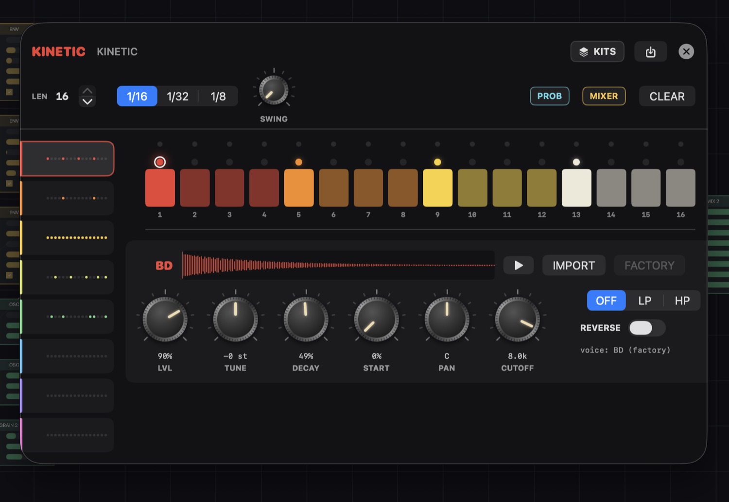Toggle step pad 3
Screen dimensions: 729x502
pyautogui.click(x=229, y=188)
